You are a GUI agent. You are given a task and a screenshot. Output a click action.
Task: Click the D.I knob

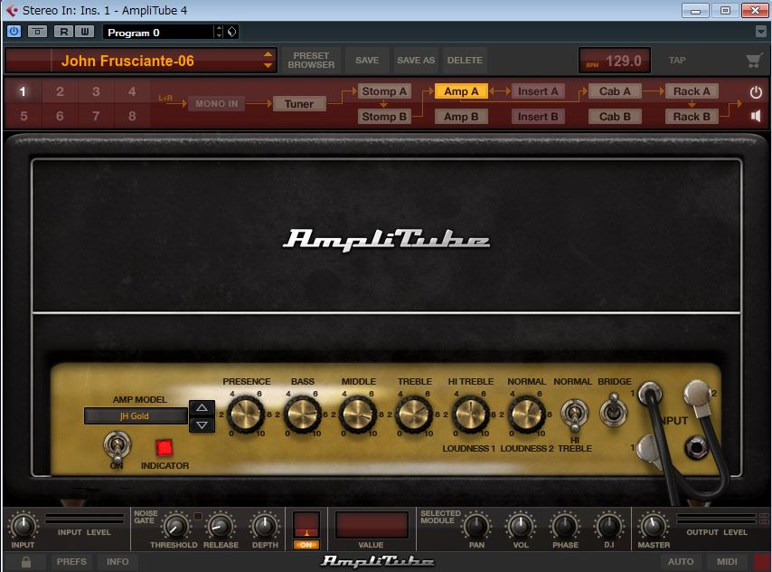[609, 526]
